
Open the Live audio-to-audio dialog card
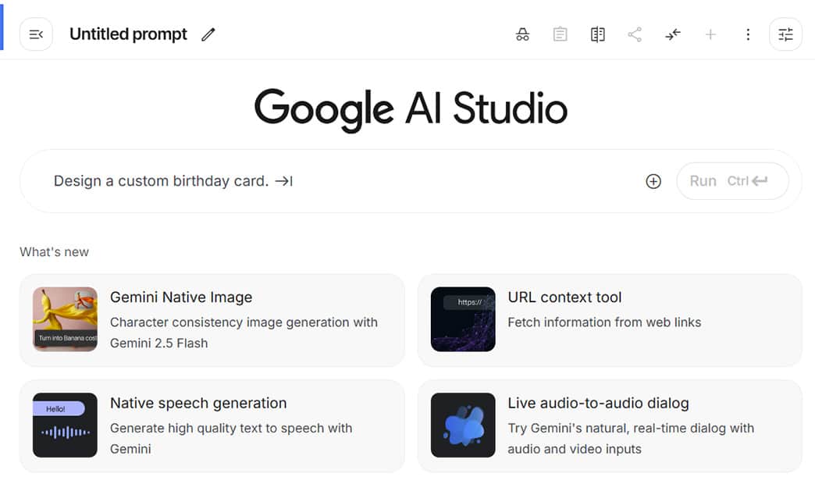pyautogui.click(x=609, y=426)
